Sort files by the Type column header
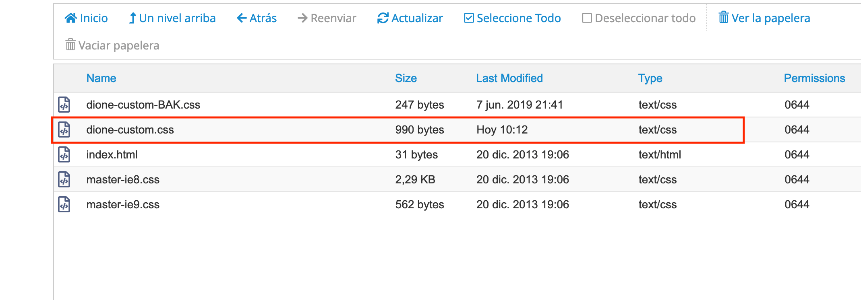The width and height of the screenshot is (861, 300). [x=650, y=78]
